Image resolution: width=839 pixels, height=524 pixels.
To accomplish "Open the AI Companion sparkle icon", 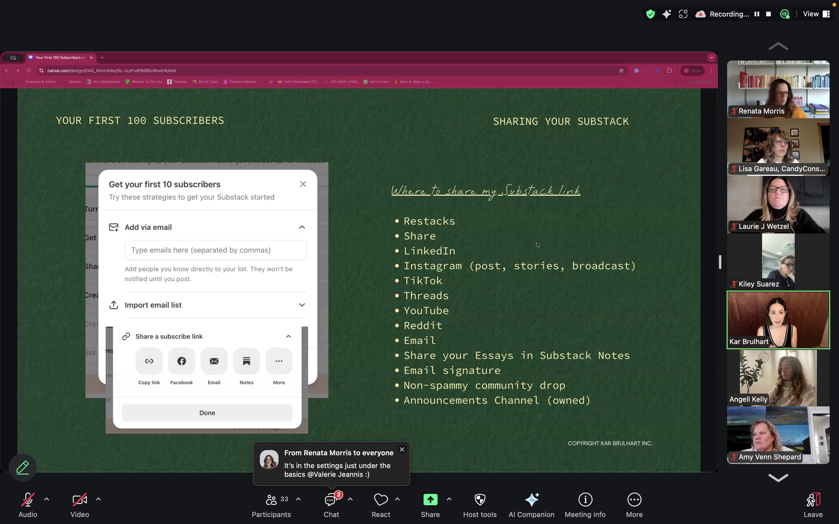I will click(x=531, y=500).
